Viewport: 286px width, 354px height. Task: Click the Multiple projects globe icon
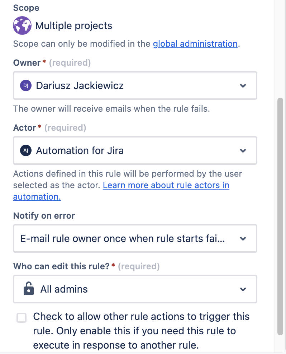22,25
